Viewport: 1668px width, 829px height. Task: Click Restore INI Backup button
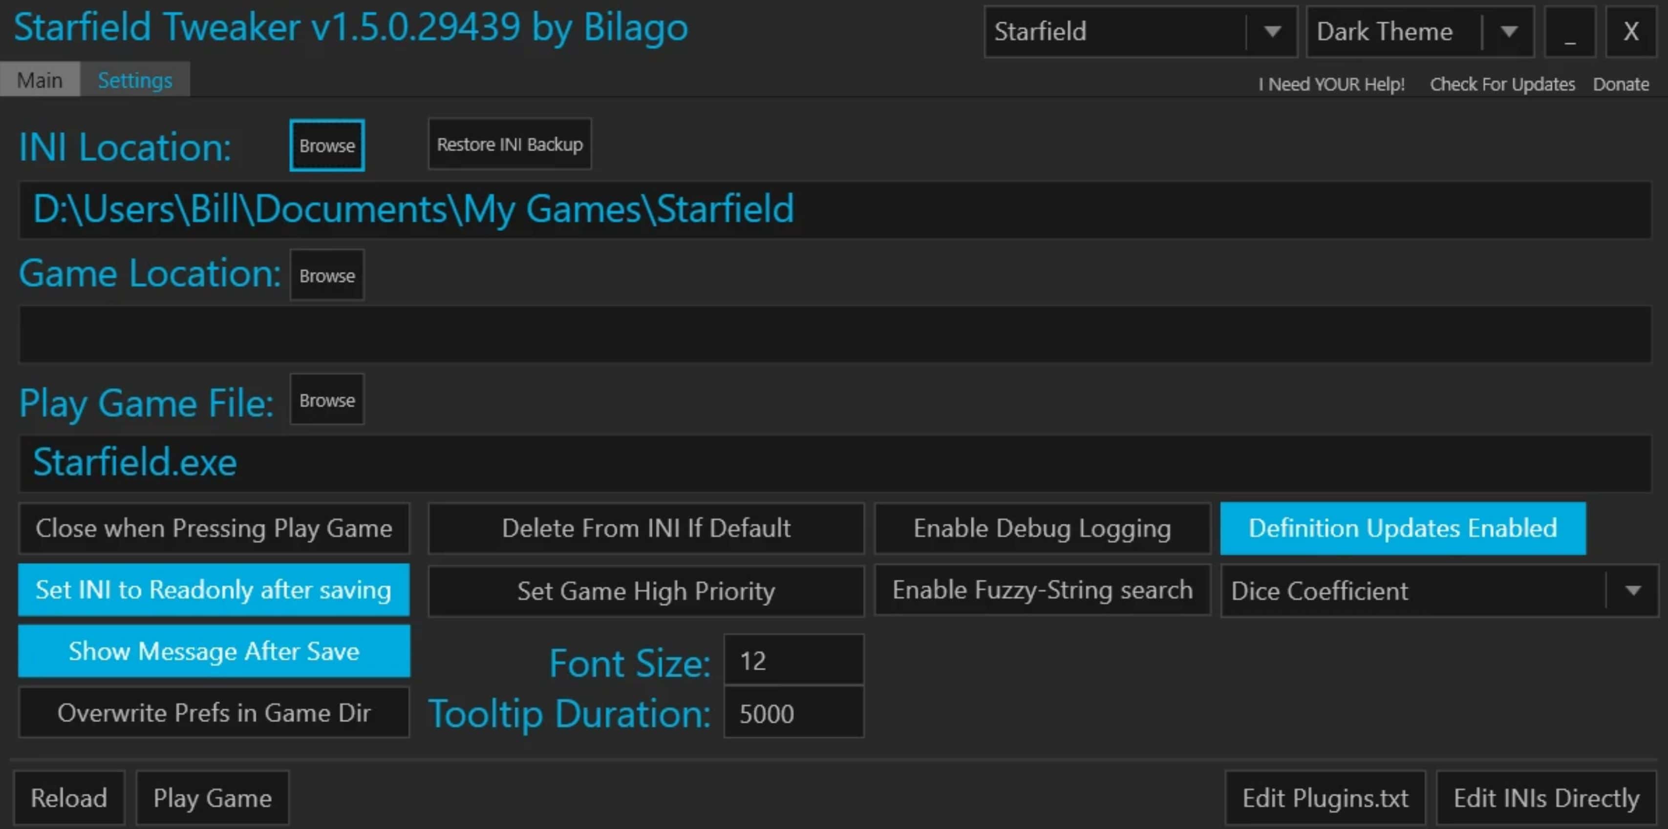pos(510,145)
